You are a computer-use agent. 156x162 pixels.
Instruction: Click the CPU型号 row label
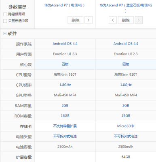pyautogui.click(x=24, y=75)
